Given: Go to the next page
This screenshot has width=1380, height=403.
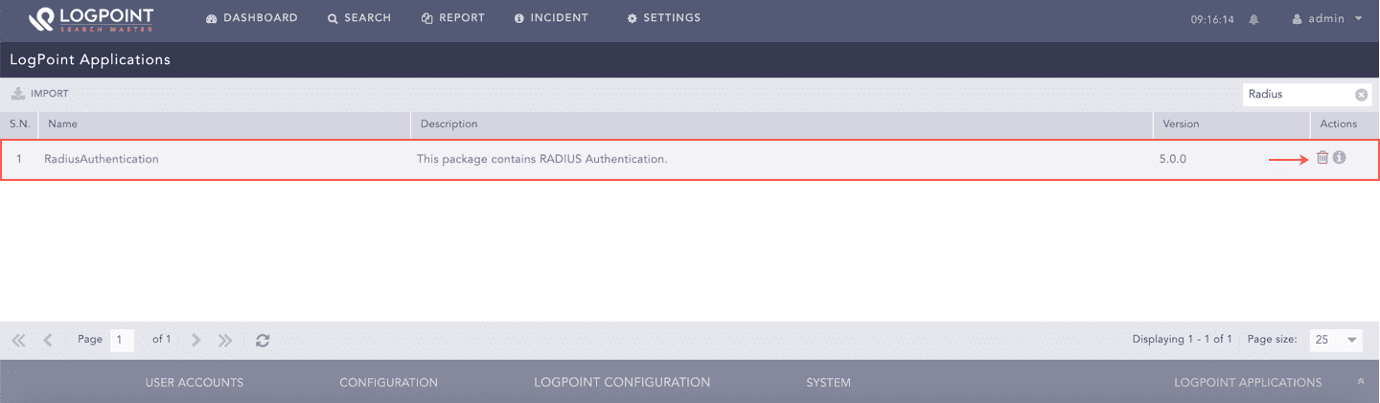Looking at the screenshot, I should [x=195, y=340].
